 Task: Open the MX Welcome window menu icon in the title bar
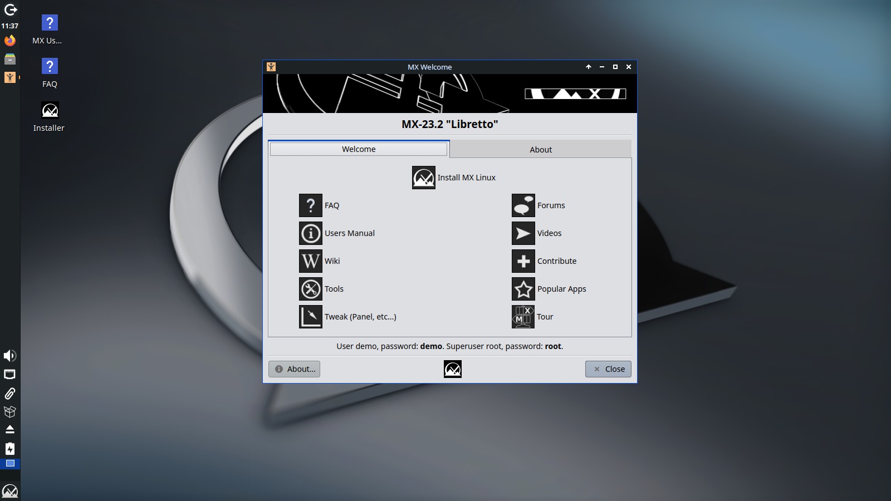click(x=271, y=67)
